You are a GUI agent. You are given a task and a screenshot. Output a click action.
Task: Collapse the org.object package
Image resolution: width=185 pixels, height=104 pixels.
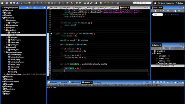tap(5, 30)
